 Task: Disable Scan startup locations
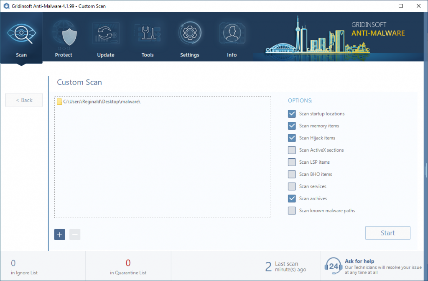[292, 113]
